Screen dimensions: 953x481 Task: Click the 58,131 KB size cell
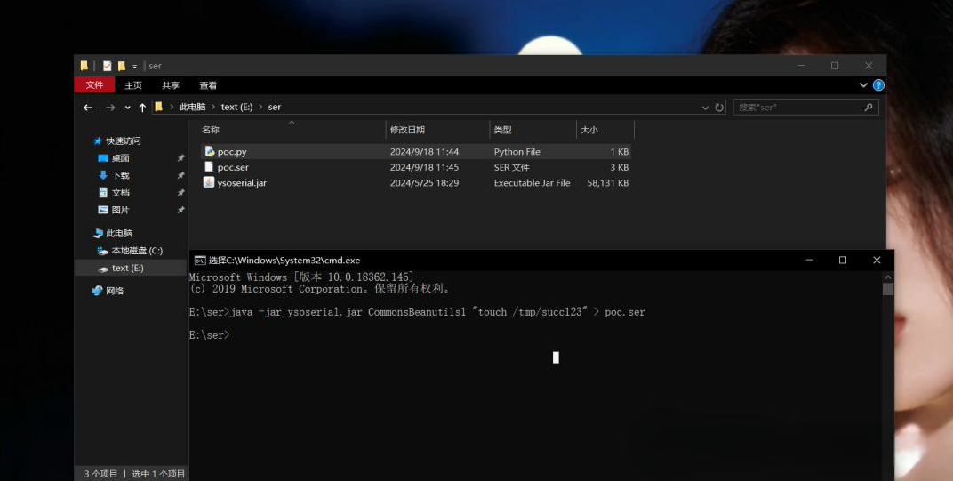point(608,182)
